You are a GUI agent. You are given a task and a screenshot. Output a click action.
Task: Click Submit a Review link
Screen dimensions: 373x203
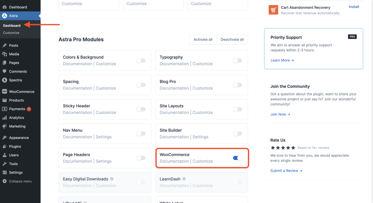pyautogui.click(x=286, y=171)
